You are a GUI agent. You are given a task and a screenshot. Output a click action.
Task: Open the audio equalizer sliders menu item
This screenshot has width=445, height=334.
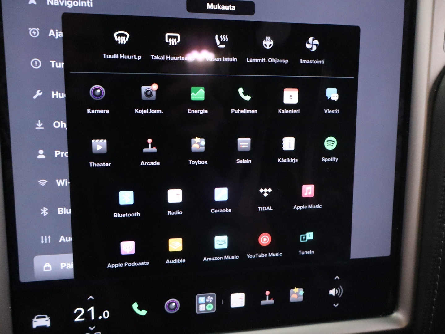(x=56, y=239)
